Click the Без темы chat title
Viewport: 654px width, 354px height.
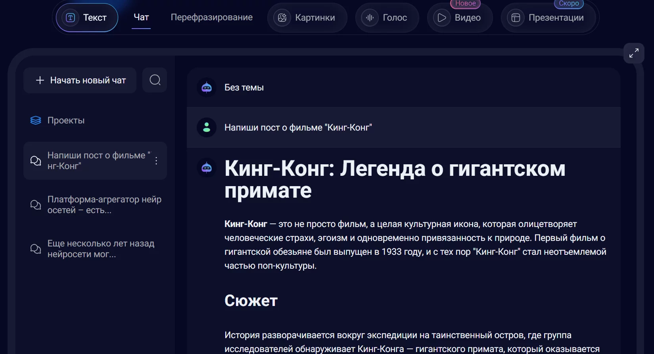pos(244,87)
